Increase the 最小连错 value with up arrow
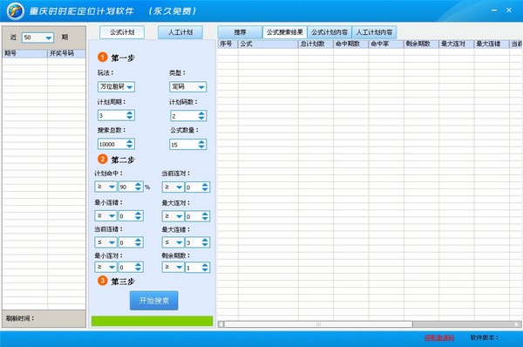The height and width of the screenshot is (347, 523). 139,214
